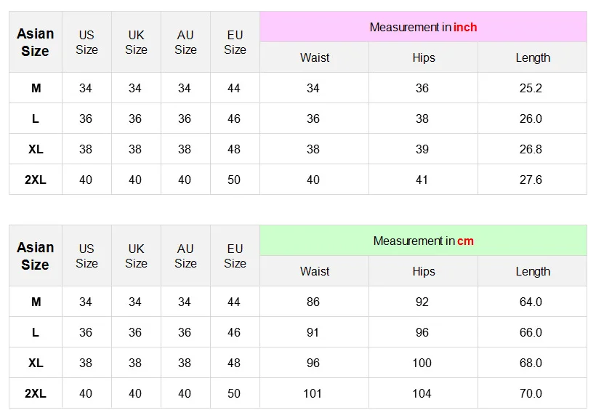Screen dimensions: 596x410
Task: Select the "Asian Size" header in top table
Action: point(36,42)
